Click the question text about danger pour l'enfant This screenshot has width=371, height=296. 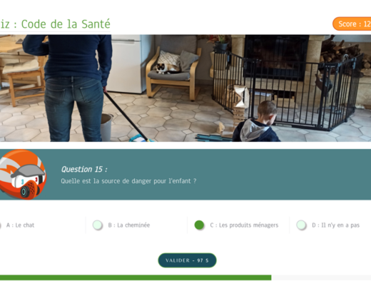[x=128, y=181]
